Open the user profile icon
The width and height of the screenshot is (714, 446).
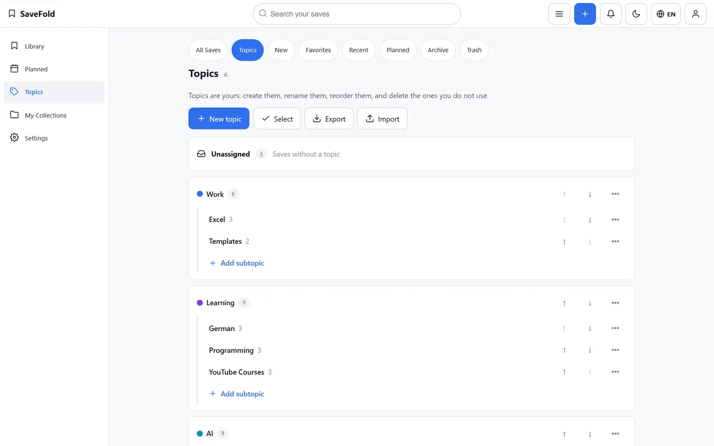pyautogui.click(x=696, y=14)
